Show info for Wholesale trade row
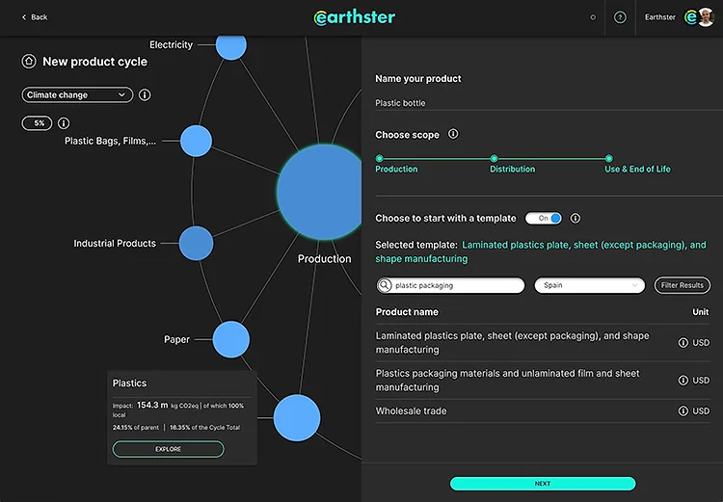Viewport: 723px width, 502px height. coord(683,410)
